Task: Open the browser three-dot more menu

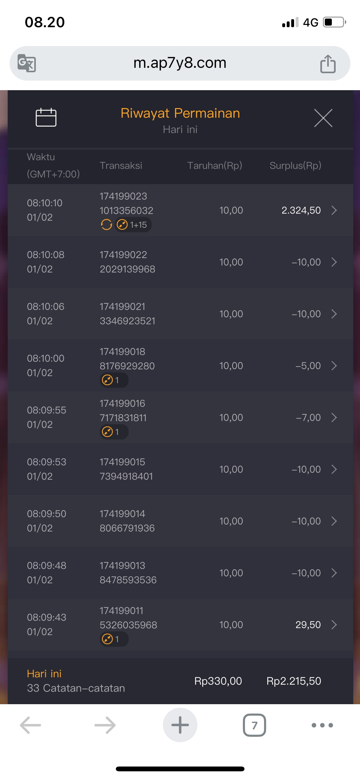Action: pos(322,725)
